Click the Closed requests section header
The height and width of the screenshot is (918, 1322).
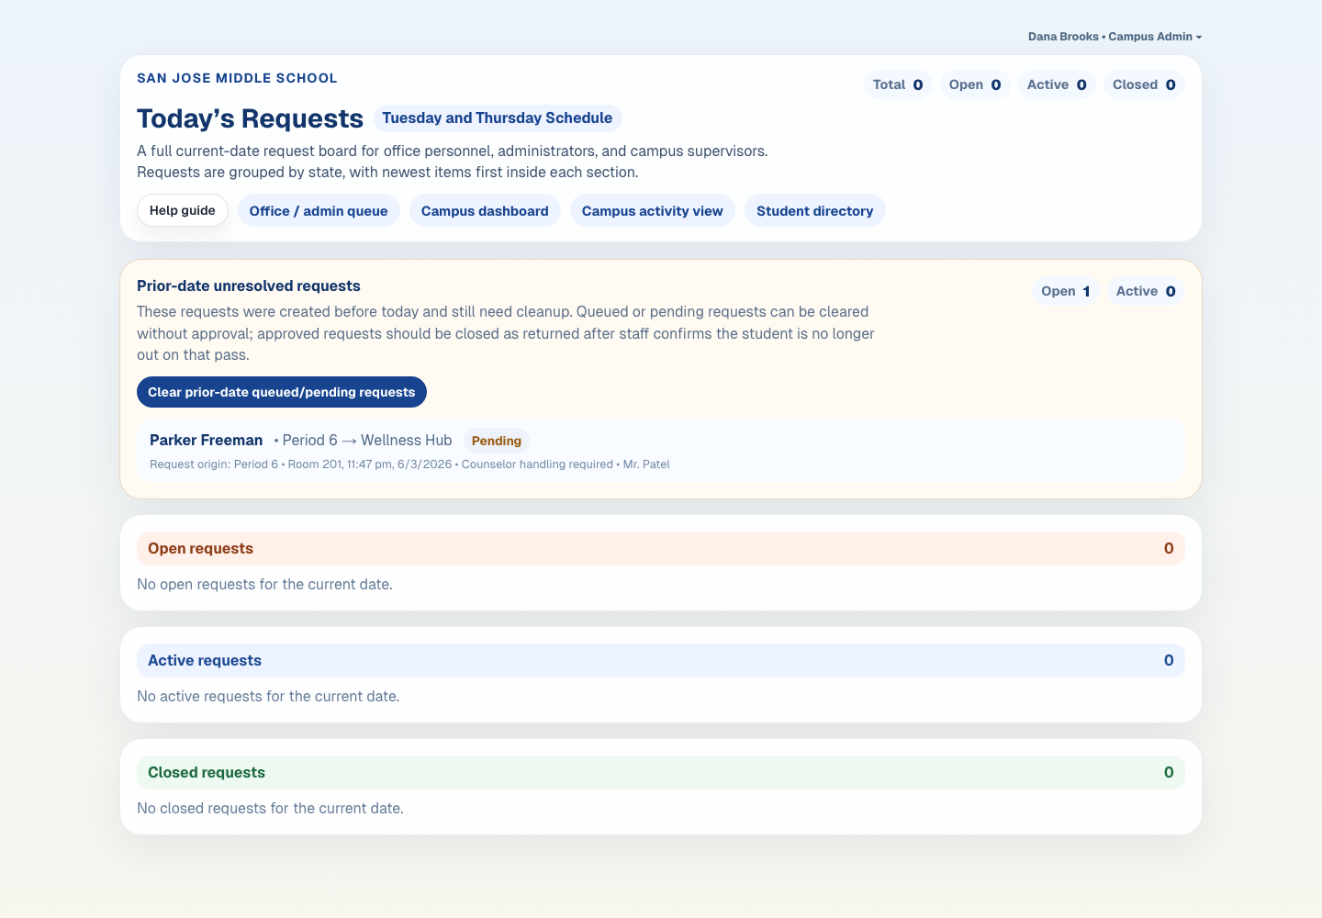(661, 772)
